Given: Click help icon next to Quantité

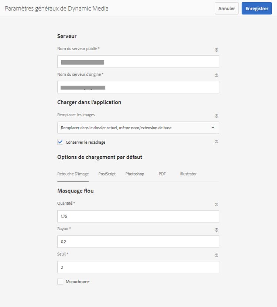Looking at the screenshot, I should pyautogui.click(x=216, y=204).
